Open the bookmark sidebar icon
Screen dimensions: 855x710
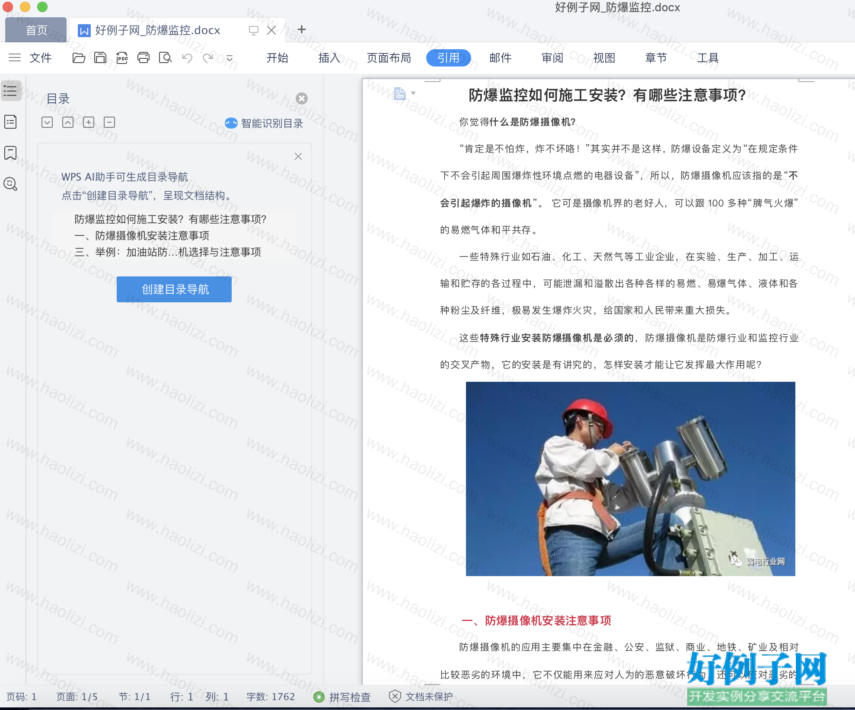click(10, 153)
